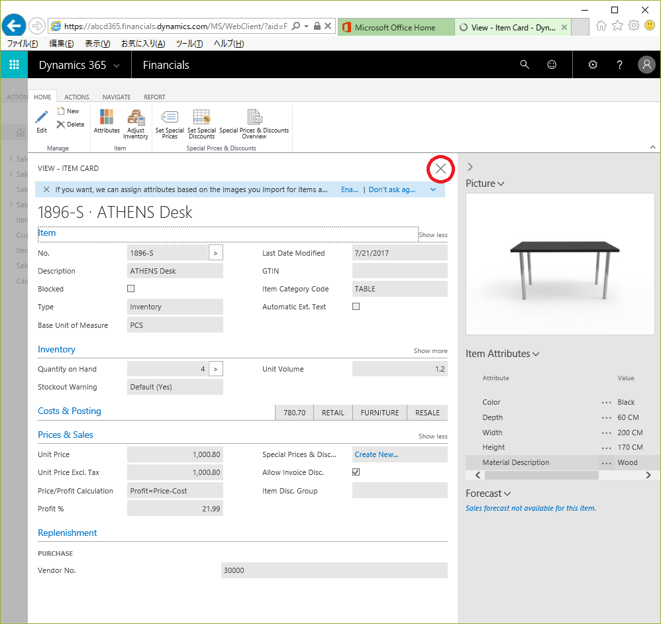The width and height of the screenshot is (661, 624).
Task: Expand the Forecast section chevron
Action: coord(507,494)
